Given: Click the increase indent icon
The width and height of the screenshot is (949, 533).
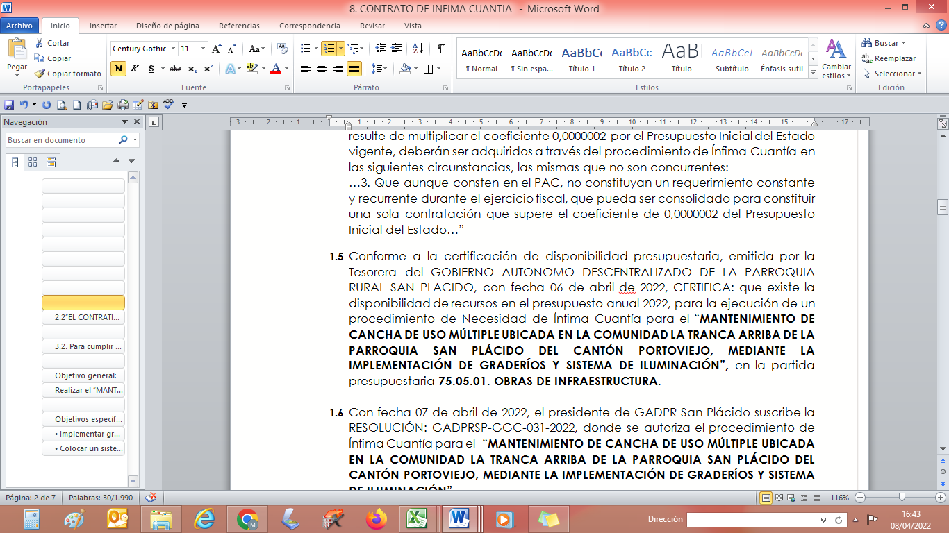Looking at the screenshot, I should 397,49.
